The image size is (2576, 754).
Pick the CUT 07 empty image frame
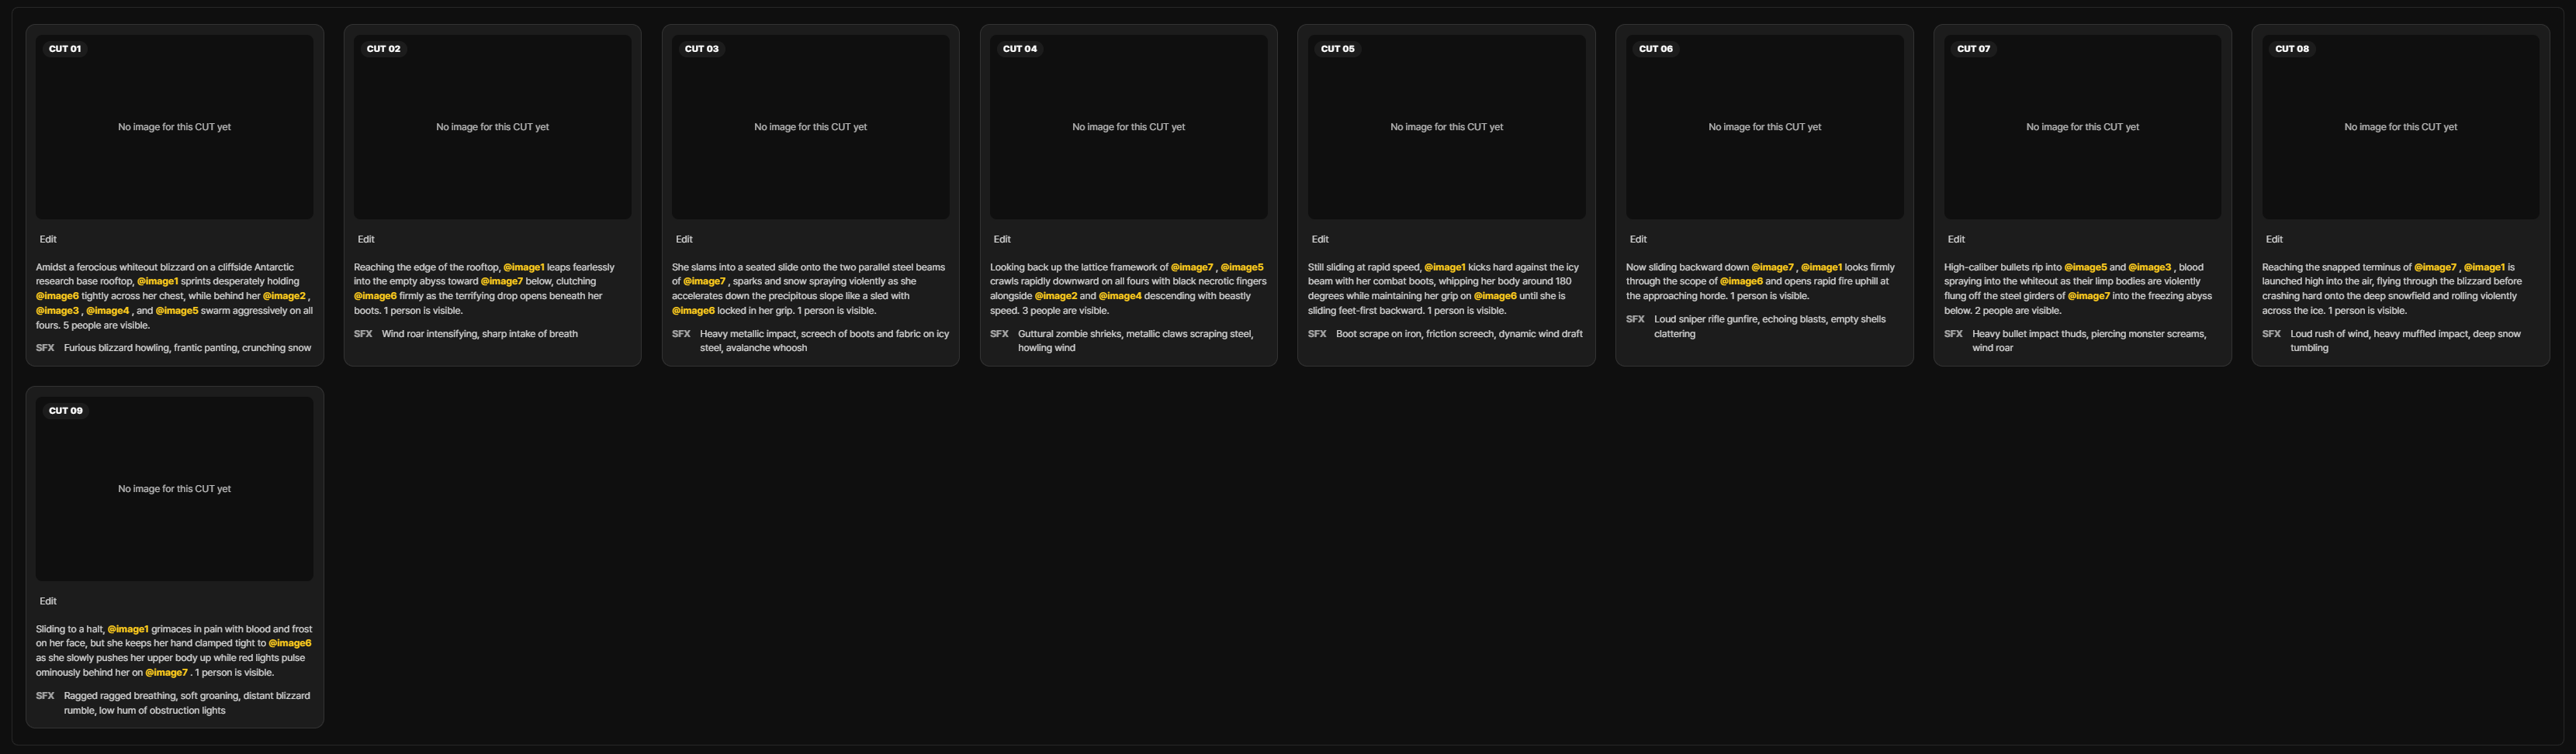2082,127
